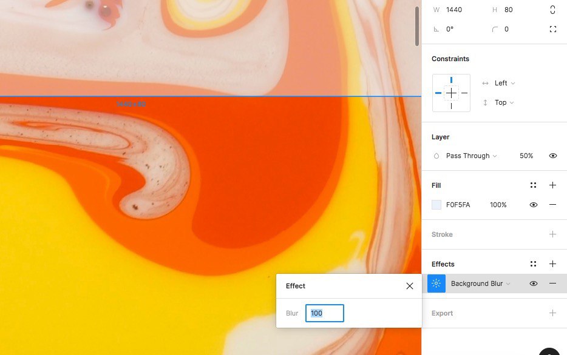This screenshot has height=355, width=567.
Task: Edit the corner radius value 0
Action: (x=506, y=29)
